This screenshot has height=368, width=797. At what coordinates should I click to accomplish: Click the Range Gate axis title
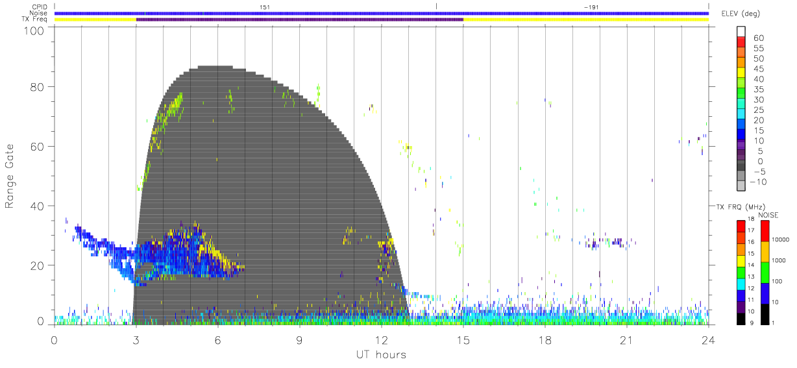coord(10,176)
